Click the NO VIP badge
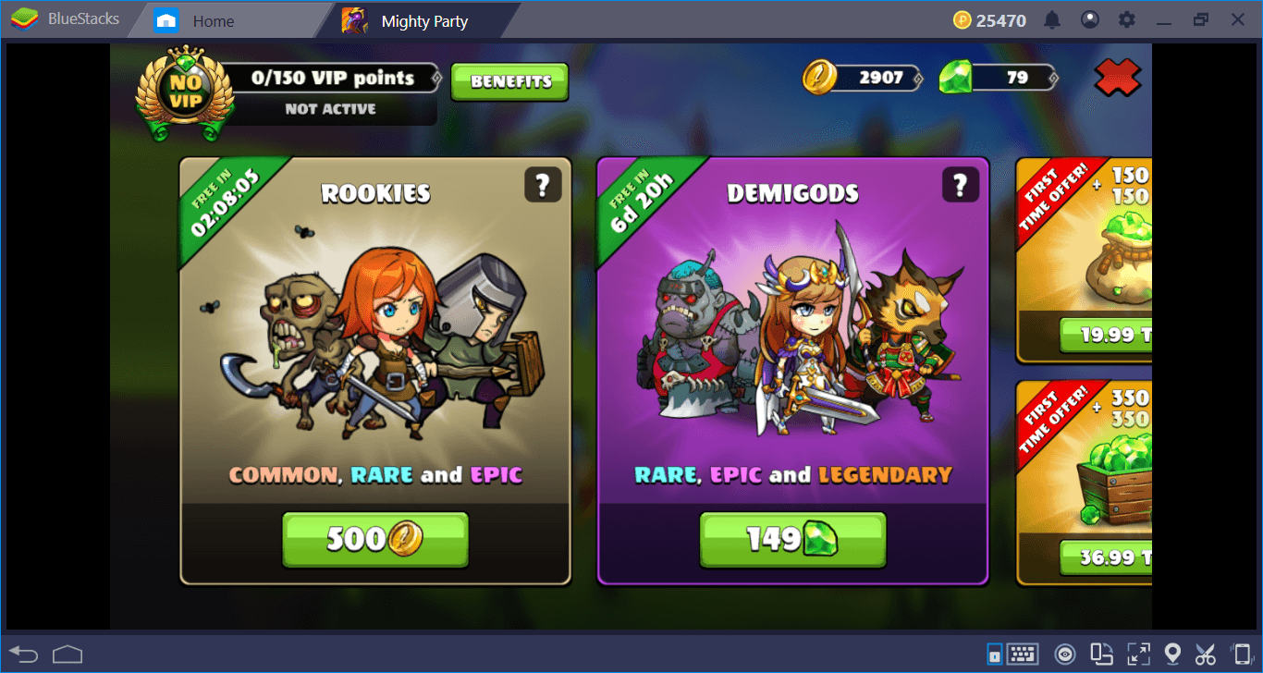 coord(186,92)
